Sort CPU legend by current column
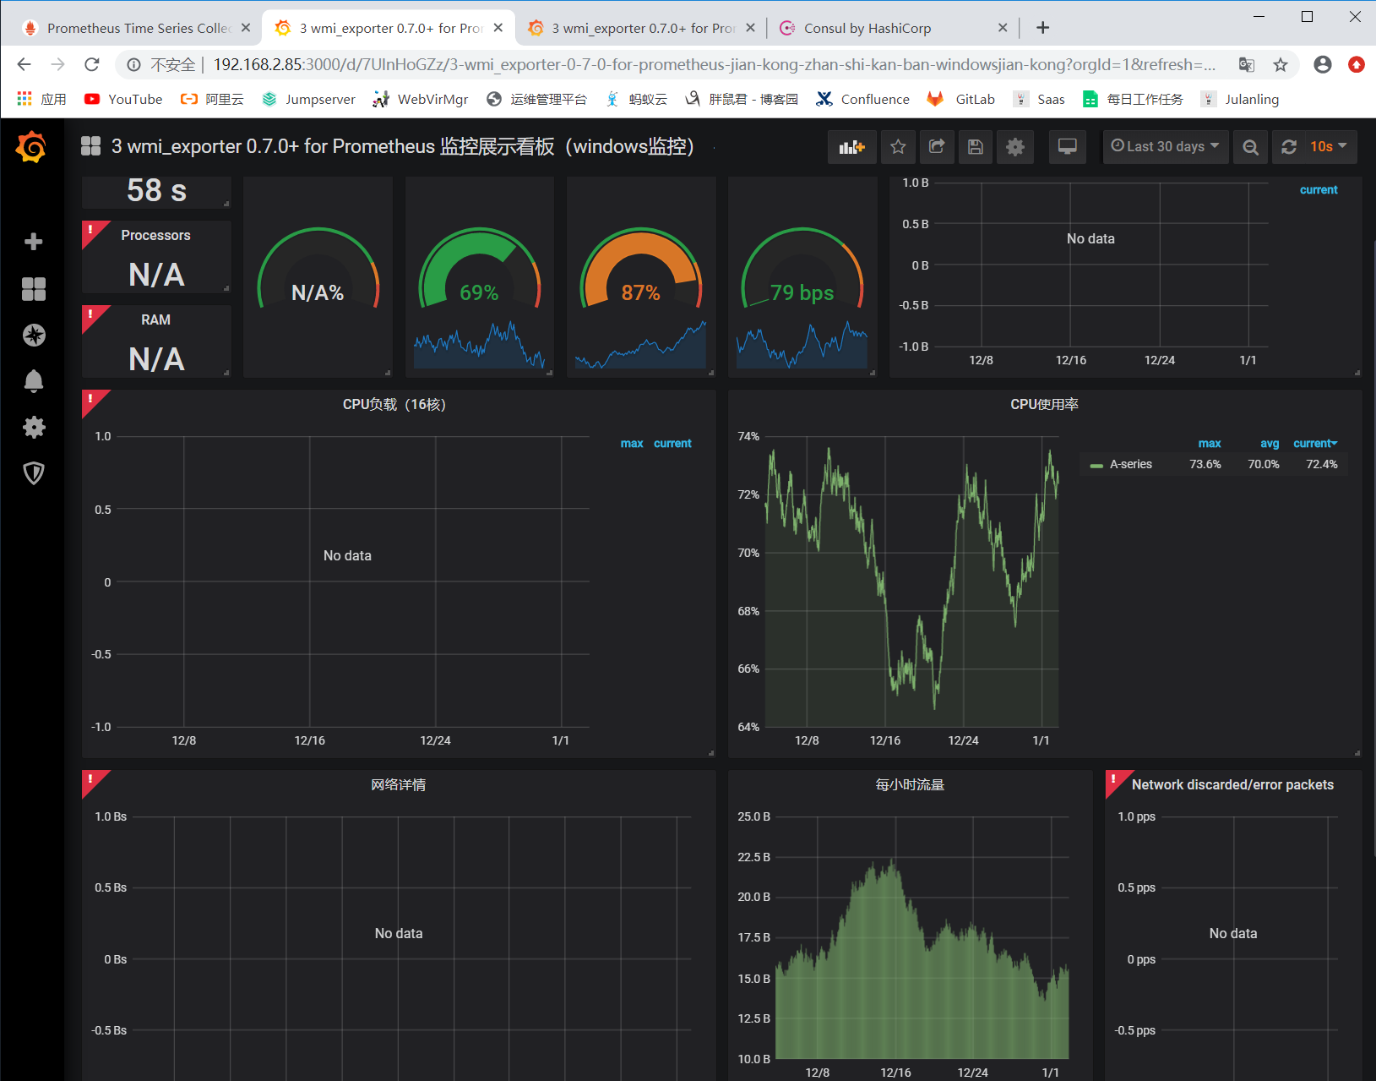 1315,443
